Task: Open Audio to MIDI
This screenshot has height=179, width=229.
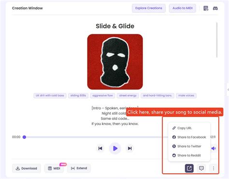Action: [x=183, y=8]
